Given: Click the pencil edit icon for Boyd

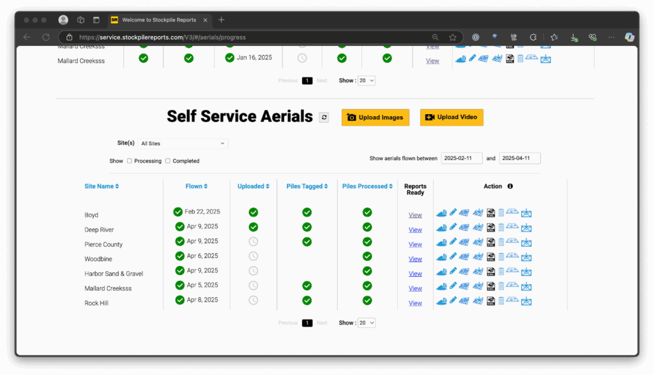Looking at the screenshot, I should click(x=453, y=212).
